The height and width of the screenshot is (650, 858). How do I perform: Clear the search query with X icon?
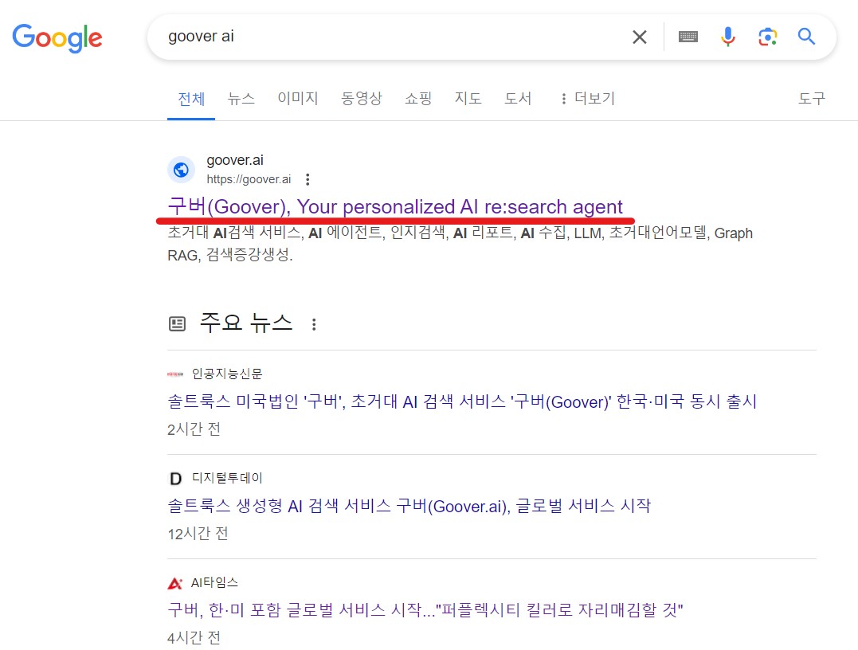(x=639, y=37)
